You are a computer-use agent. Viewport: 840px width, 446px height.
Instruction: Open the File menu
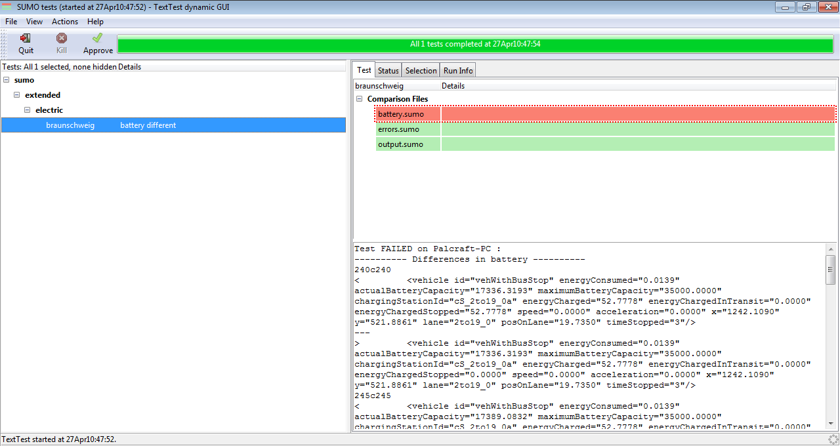click(x=11, y=22)
